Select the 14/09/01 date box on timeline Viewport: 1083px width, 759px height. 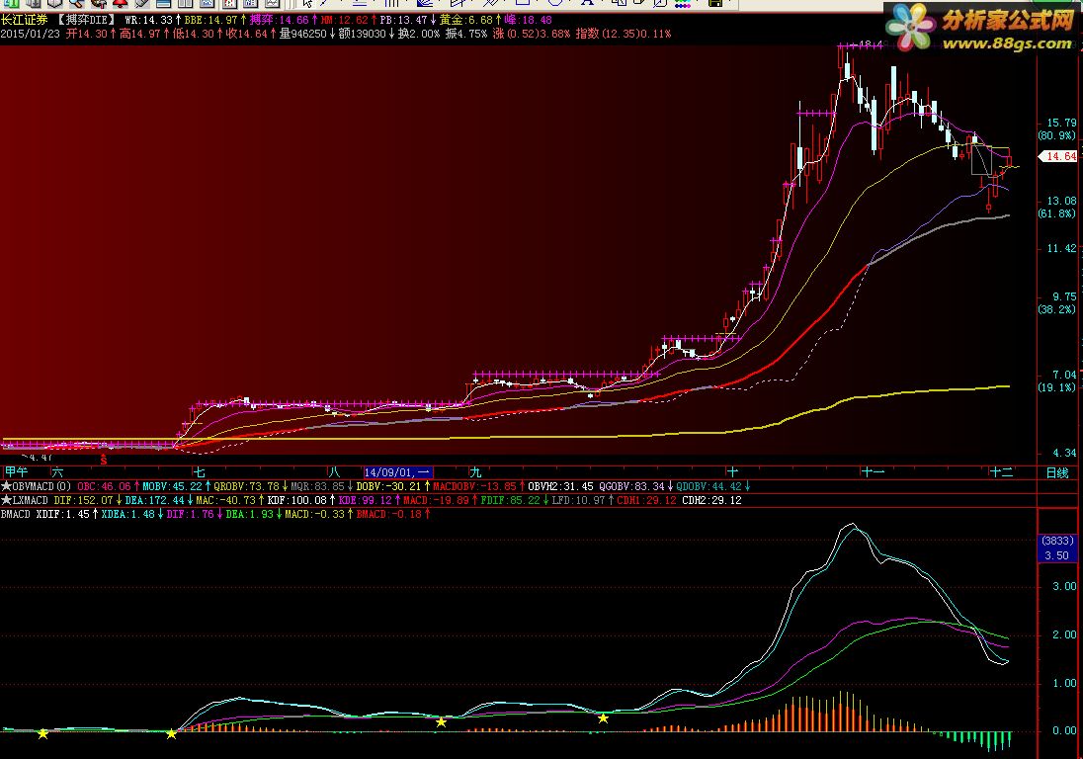click(398, 472)
